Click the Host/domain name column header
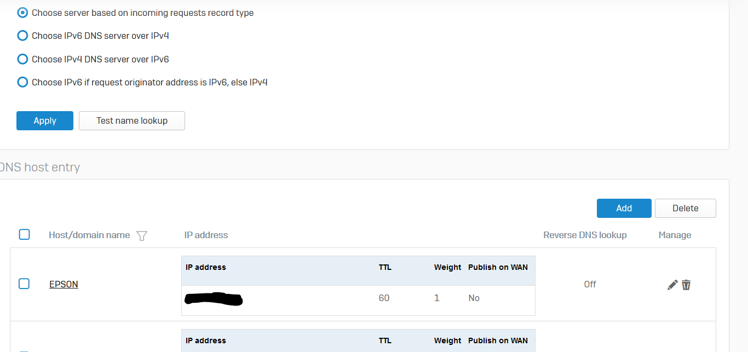 point(89,235)
